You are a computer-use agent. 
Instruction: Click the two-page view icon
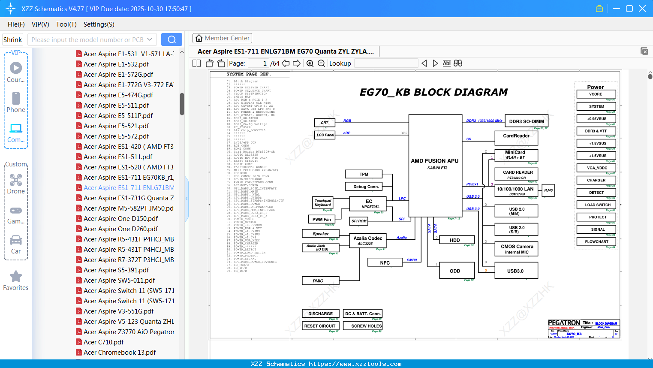point(196,63)
